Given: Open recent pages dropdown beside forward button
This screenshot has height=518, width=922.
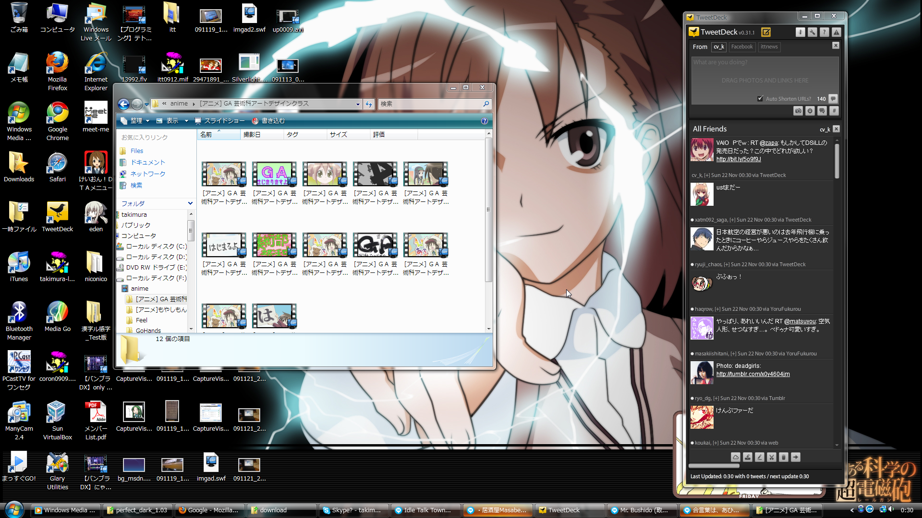Looking at the screenshot, I should coord(146,104).
